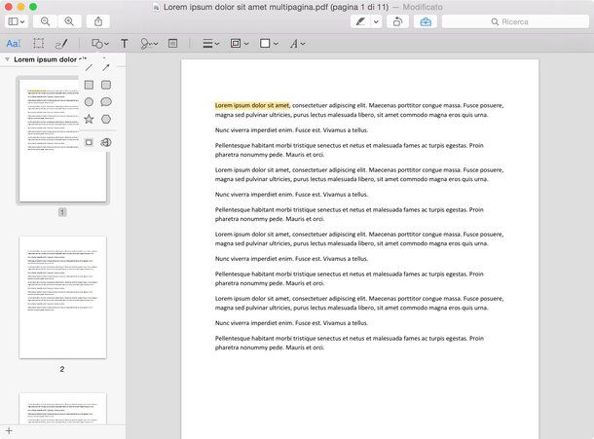Screen dimensions: 594x439
Task: Choose the loupe magnifier shape
Action: pyautogui.click(x=106, y=142)
